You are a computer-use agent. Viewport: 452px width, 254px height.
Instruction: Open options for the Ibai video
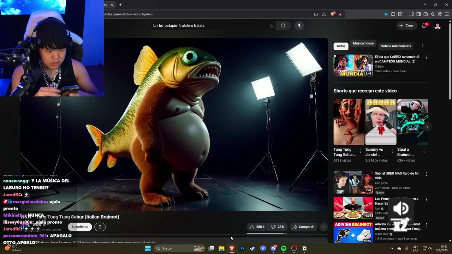(426, 199)
